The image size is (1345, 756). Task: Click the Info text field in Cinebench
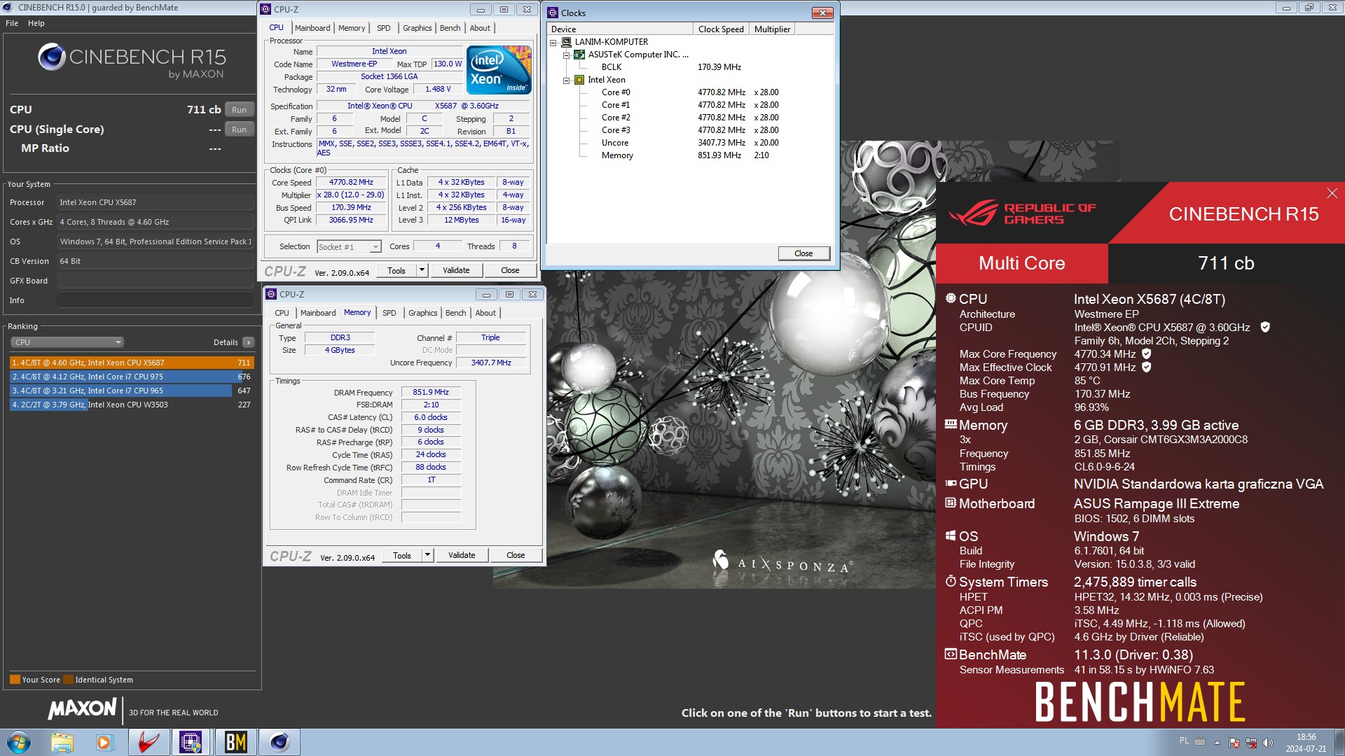coord(155,300)
